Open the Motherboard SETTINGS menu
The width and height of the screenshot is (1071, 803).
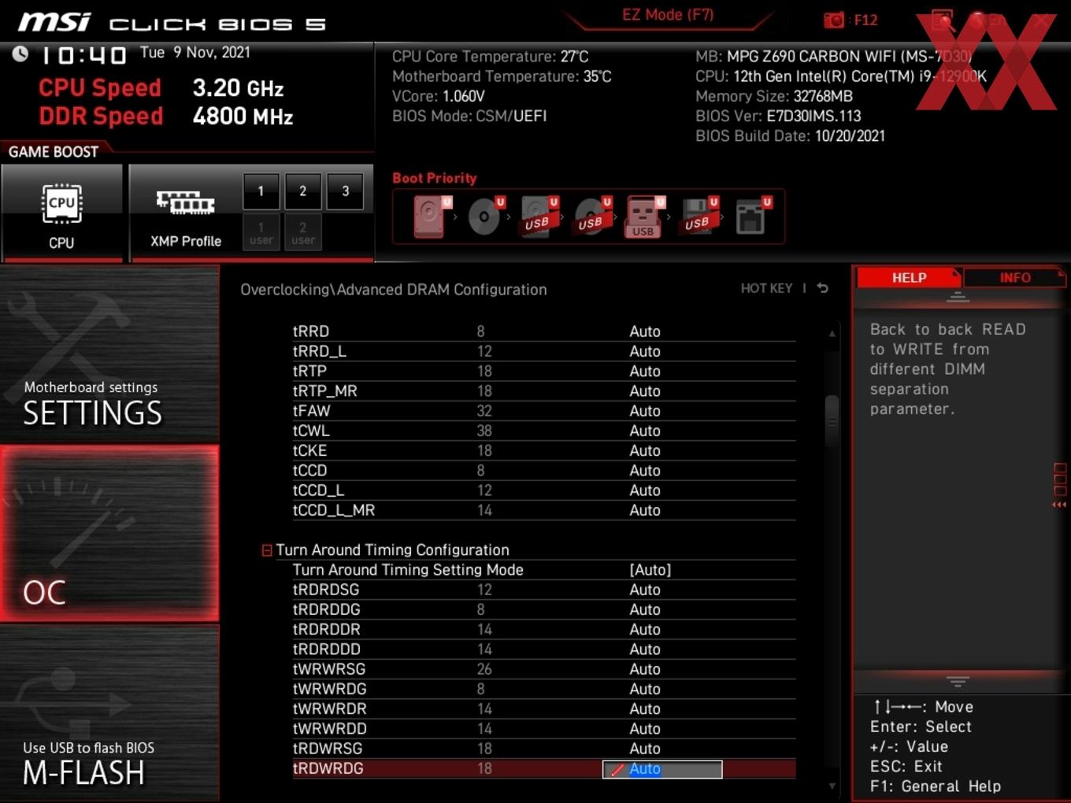pos(109,354)
